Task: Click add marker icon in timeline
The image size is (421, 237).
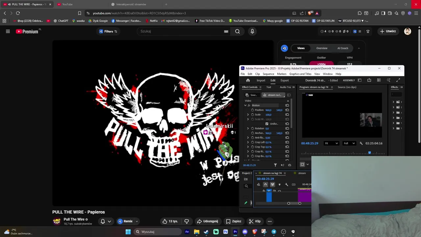Action: pos(280,185)
